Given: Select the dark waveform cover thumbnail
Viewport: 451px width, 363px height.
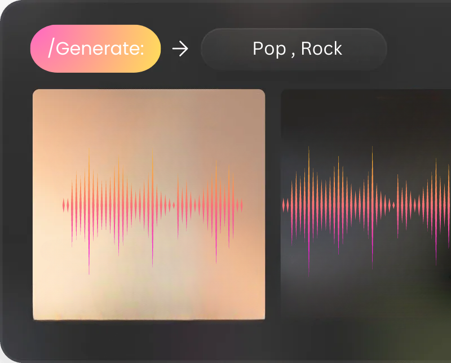Looking at the screenshot, I should [366, 205].
